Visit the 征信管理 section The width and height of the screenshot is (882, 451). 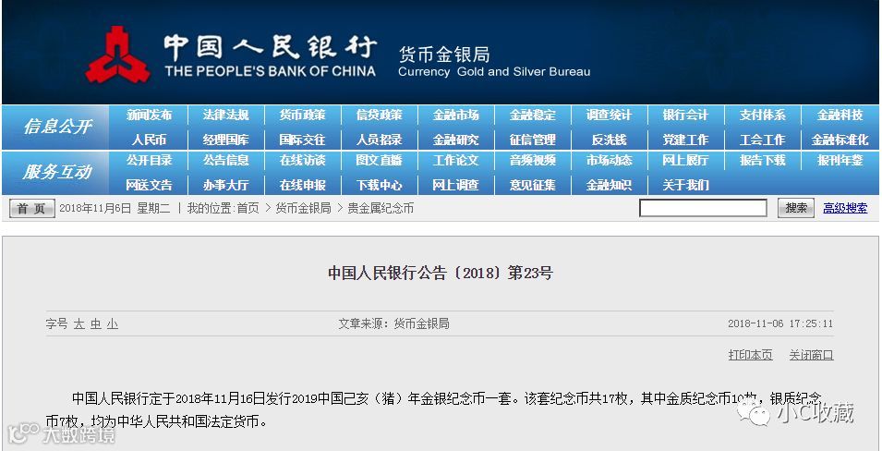(532, 140)
